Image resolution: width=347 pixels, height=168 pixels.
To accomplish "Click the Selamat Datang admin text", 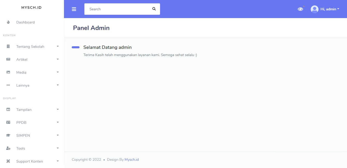I will point(107,47).
